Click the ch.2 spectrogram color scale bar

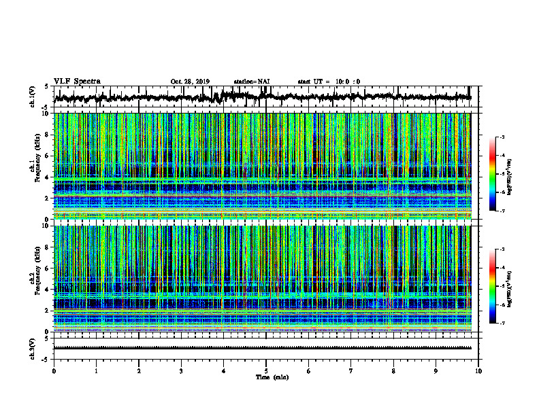(493, 286)
